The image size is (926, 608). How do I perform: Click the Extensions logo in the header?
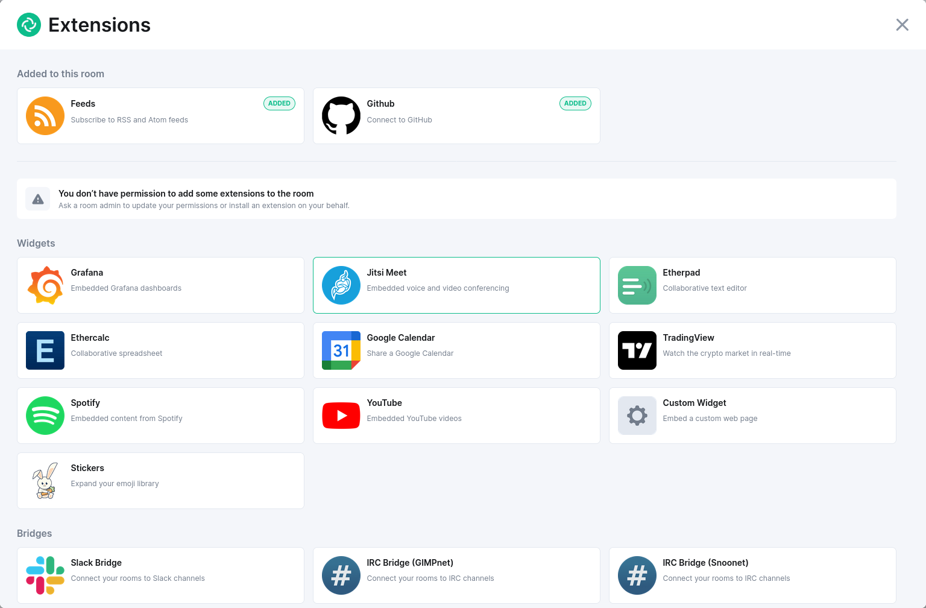tap(29, 25)
